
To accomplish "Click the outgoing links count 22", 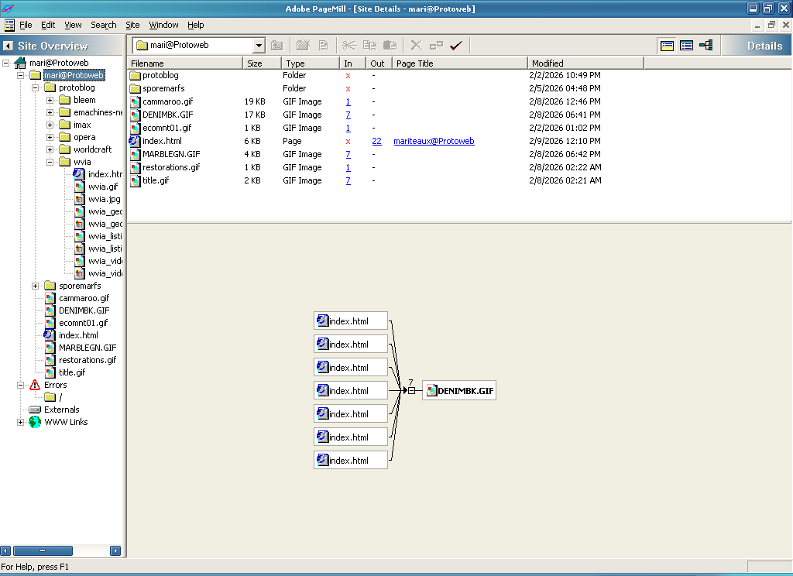I will (376, 141).
